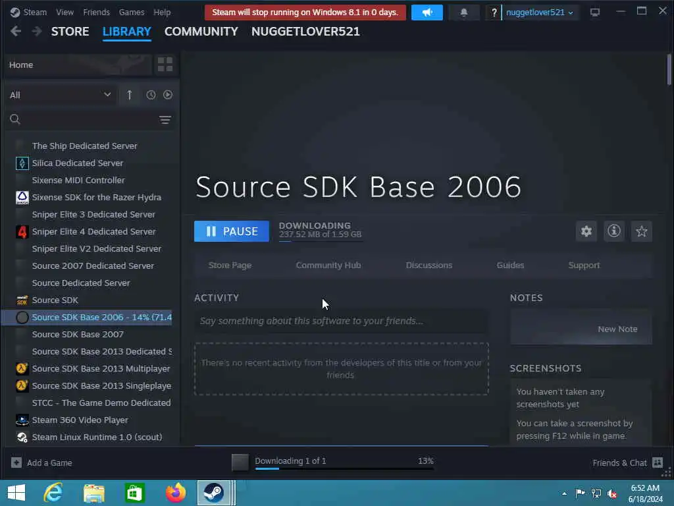Open the Discussions link
This screenshot has width=674, height=506.
click(x=429, y=265)
